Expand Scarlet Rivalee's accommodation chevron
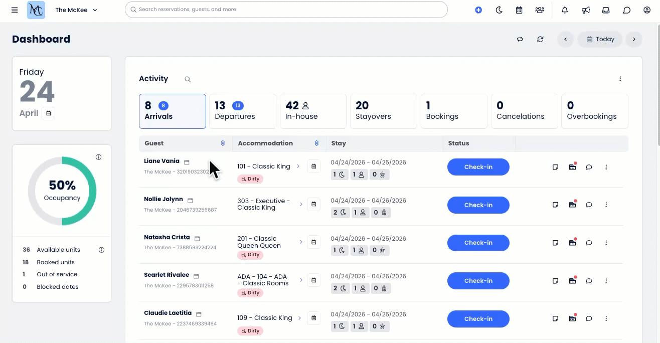 301,280
